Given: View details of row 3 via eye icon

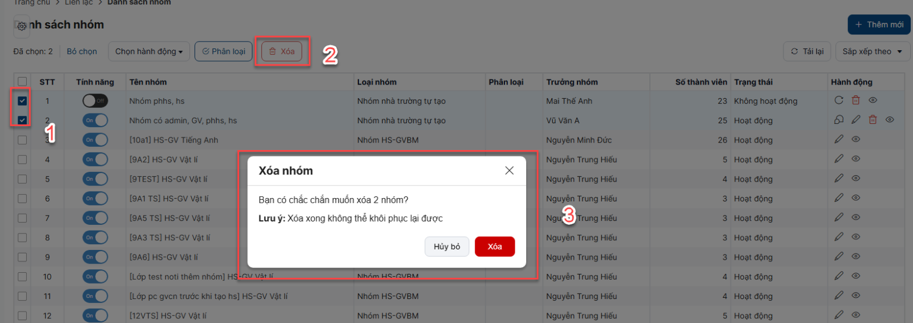Looking at the screenshot, I should pyautogui.click(x=855, y=139).
